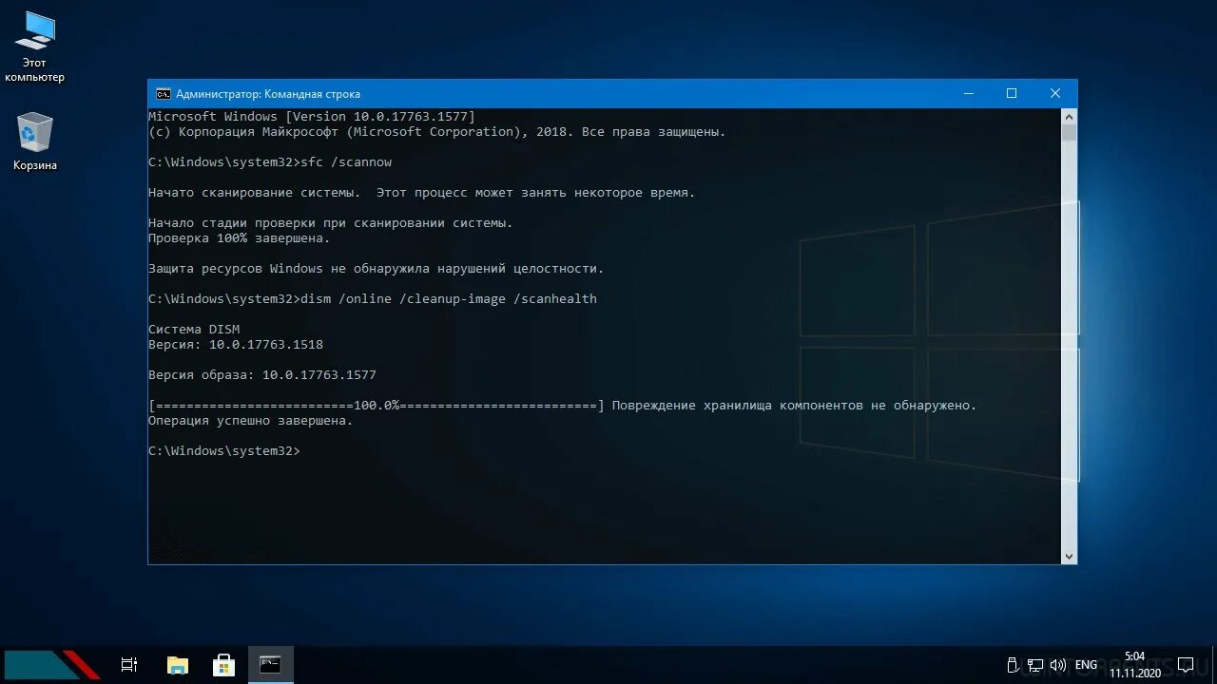Open the Start menu button
This screenshot has width=1217, height=684.
52,664
